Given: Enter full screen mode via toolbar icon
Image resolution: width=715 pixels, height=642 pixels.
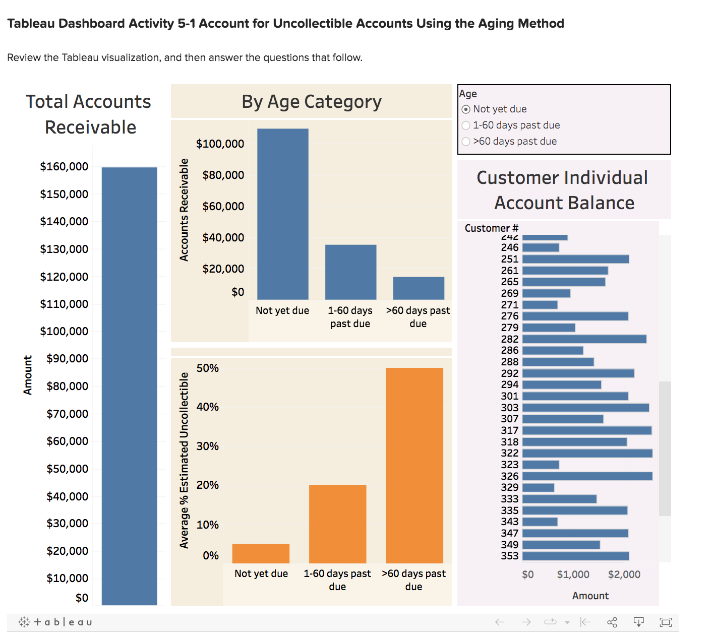Looking at the screenshot, I should click(x=667, y=622).
